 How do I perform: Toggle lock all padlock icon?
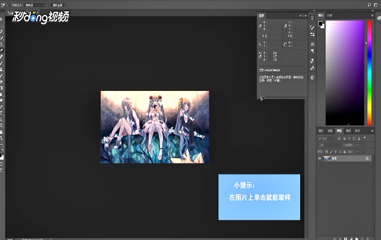(x=345, y=151)
